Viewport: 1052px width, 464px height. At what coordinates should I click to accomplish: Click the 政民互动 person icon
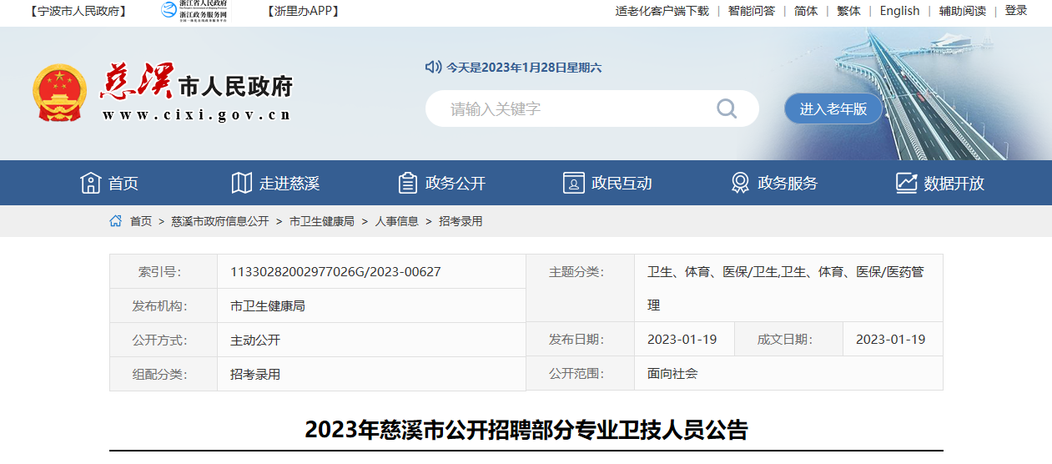tap(573, 183)
